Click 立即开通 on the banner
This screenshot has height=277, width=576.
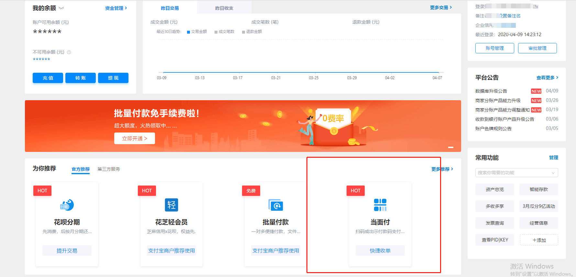pos(135,138)
